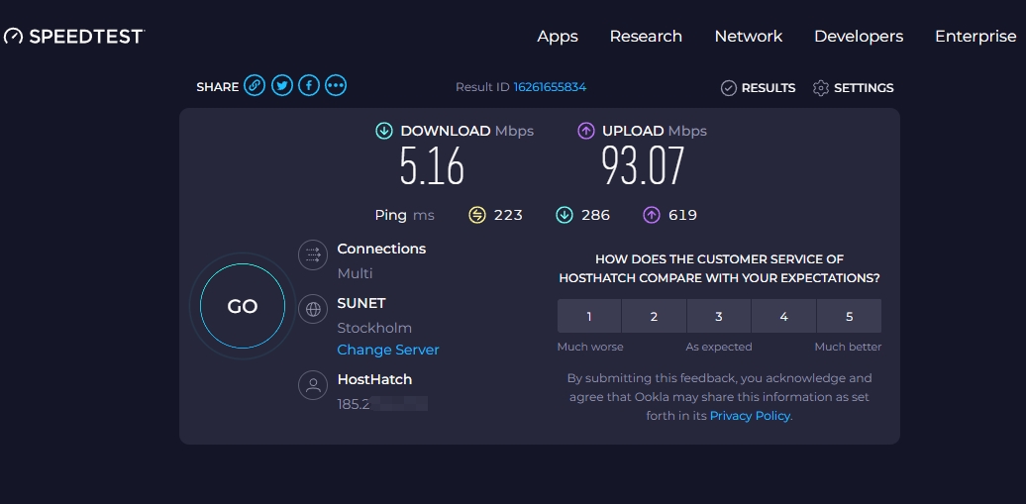Click the Stockholm server location text
Viewport: 1026px width, 504px height.
coord(374,328)
